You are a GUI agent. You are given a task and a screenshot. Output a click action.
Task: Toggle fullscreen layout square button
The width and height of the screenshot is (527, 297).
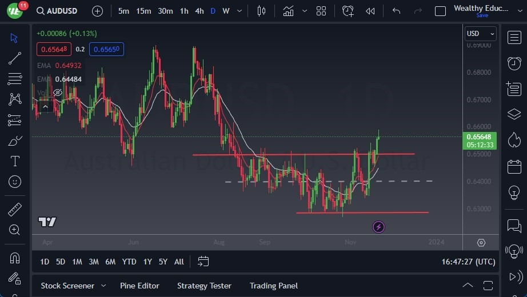[x=440, y=11]
